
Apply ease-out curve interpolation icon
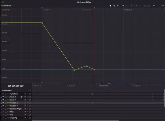(140, 6)
